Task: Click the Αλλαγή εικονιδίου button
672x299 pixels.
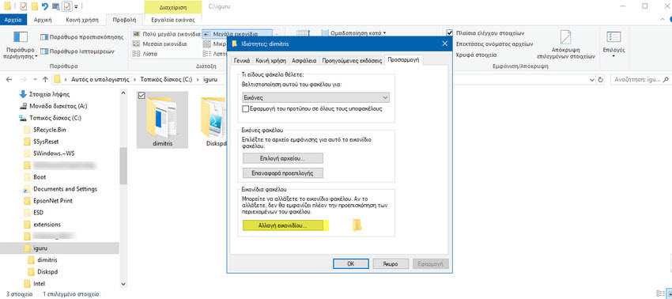Action: tap(282, 225)
